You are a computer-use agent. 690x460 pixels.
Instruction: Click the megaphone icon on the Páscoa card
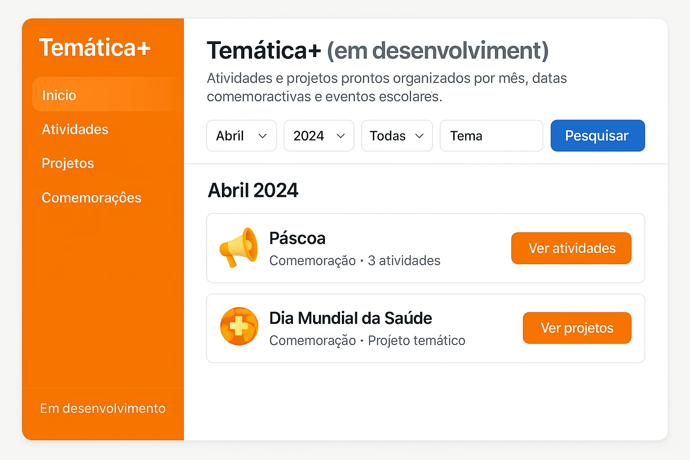[x=239, y=247]
